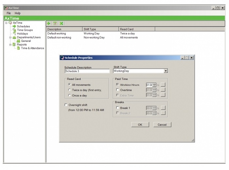Click the Schedule Description text field

[x=87, y=71]
